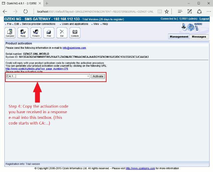The width and height of the screenshot is (213, 172).
Task: Open the www.ozekisms.com footer link
Action: pyautogui.click(x=140, y=168)
